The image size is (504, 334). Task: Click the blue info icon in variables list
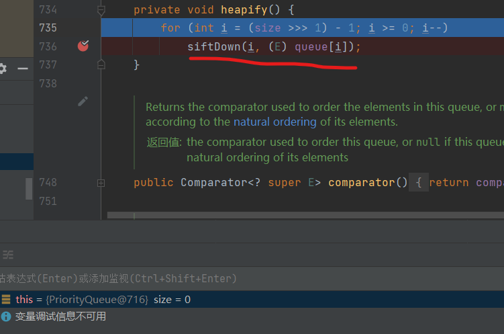[6, 316]
